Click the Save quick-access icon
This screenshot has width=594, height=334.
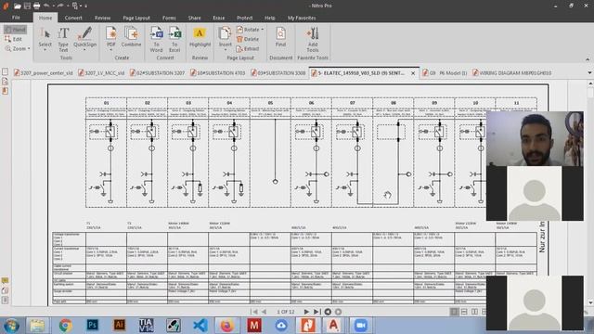[27, 6]
